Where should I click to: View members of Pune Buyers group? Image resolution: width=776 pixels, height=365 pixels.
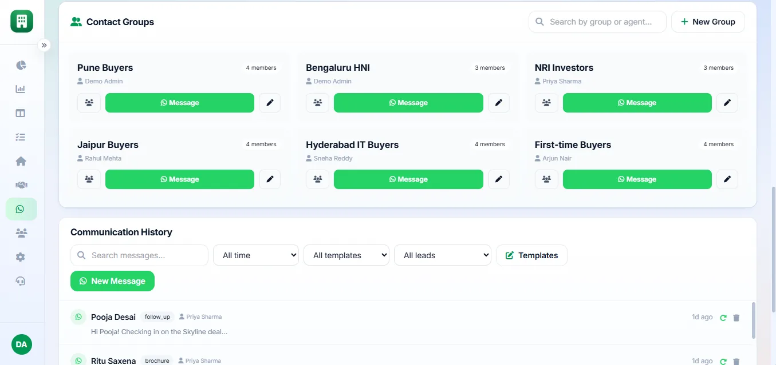click(x=89, y=103)
